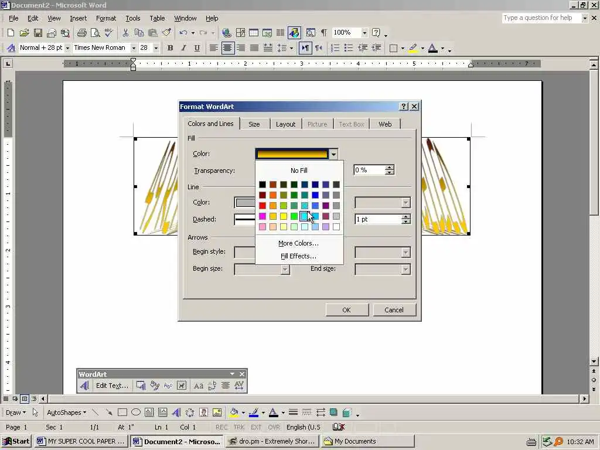Click the Document Map icon
This screenshot has width=600, height=450.
pos(311,33)
